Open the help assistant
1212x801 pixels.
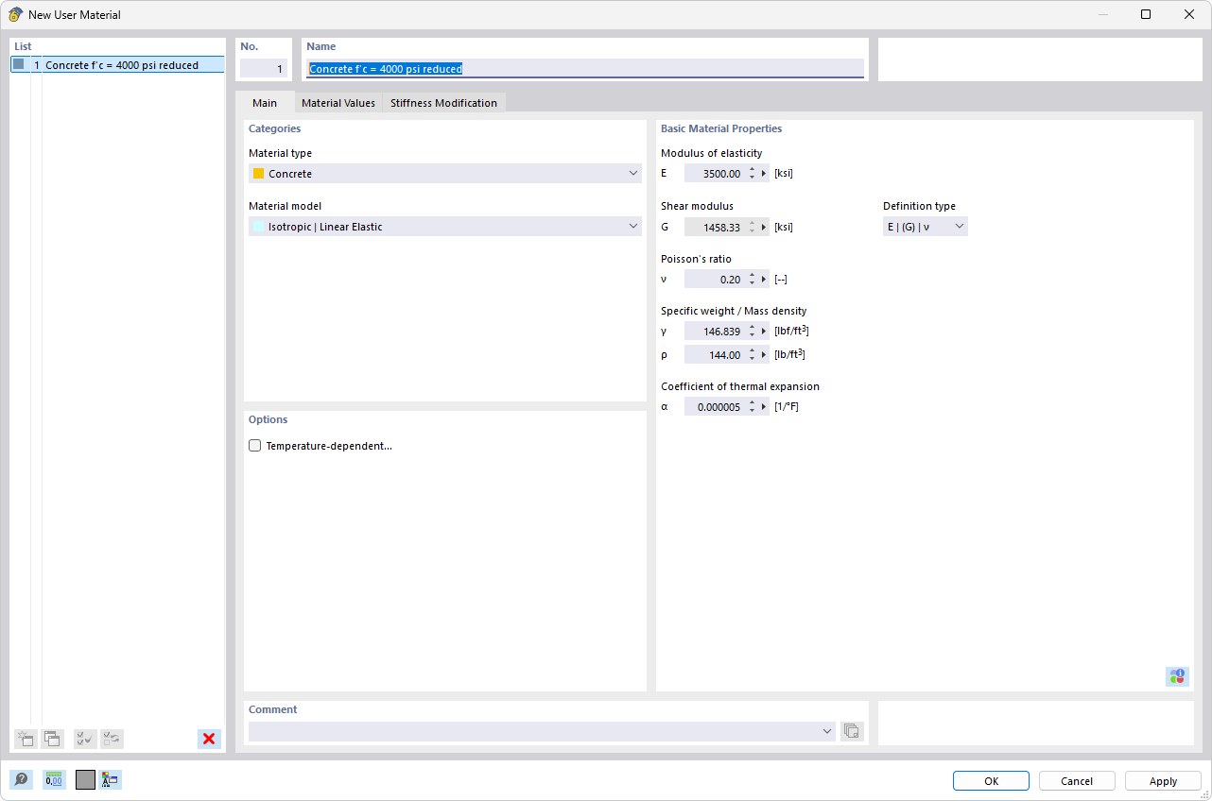[x=21, y=779]
